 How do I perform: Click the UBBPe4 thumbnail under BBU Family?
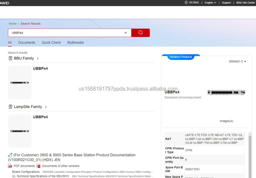point(20,83)
